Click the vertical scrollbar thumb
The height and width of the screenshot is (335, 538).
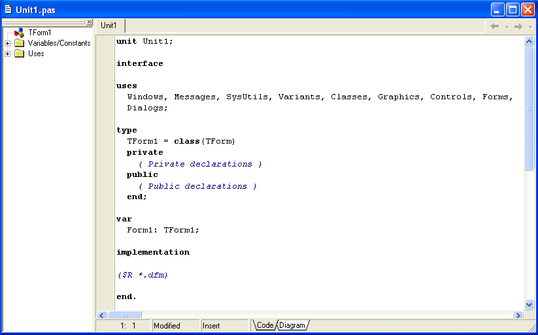[529, 108]
